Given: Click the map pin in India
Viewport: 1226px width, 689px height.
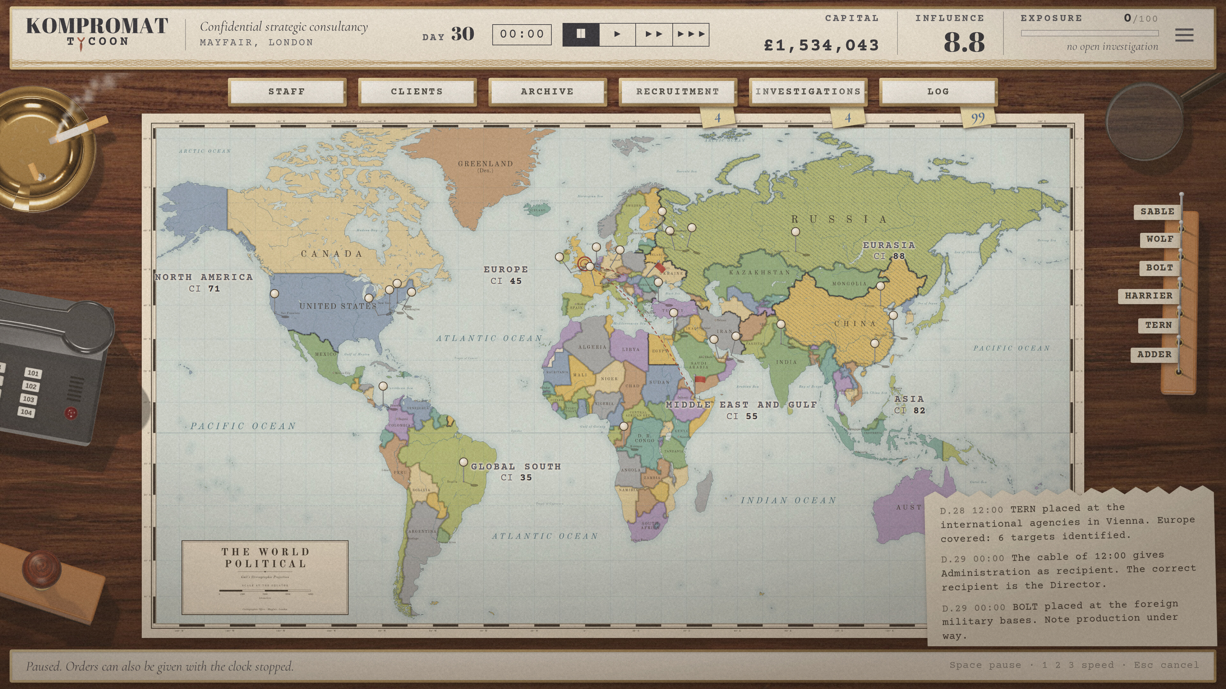Looking at the screenshot, I should (x=781, y=324).
